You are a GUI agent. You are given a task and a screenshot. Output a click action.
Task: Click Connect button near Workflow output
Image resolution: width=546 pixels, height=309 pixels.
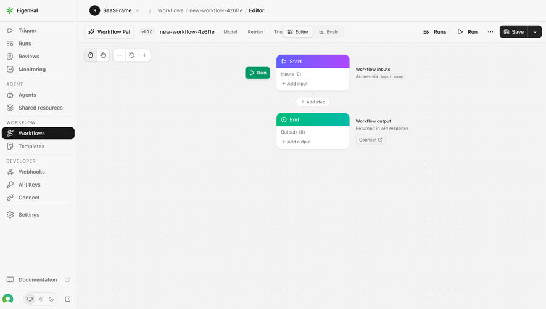point(371,140)
